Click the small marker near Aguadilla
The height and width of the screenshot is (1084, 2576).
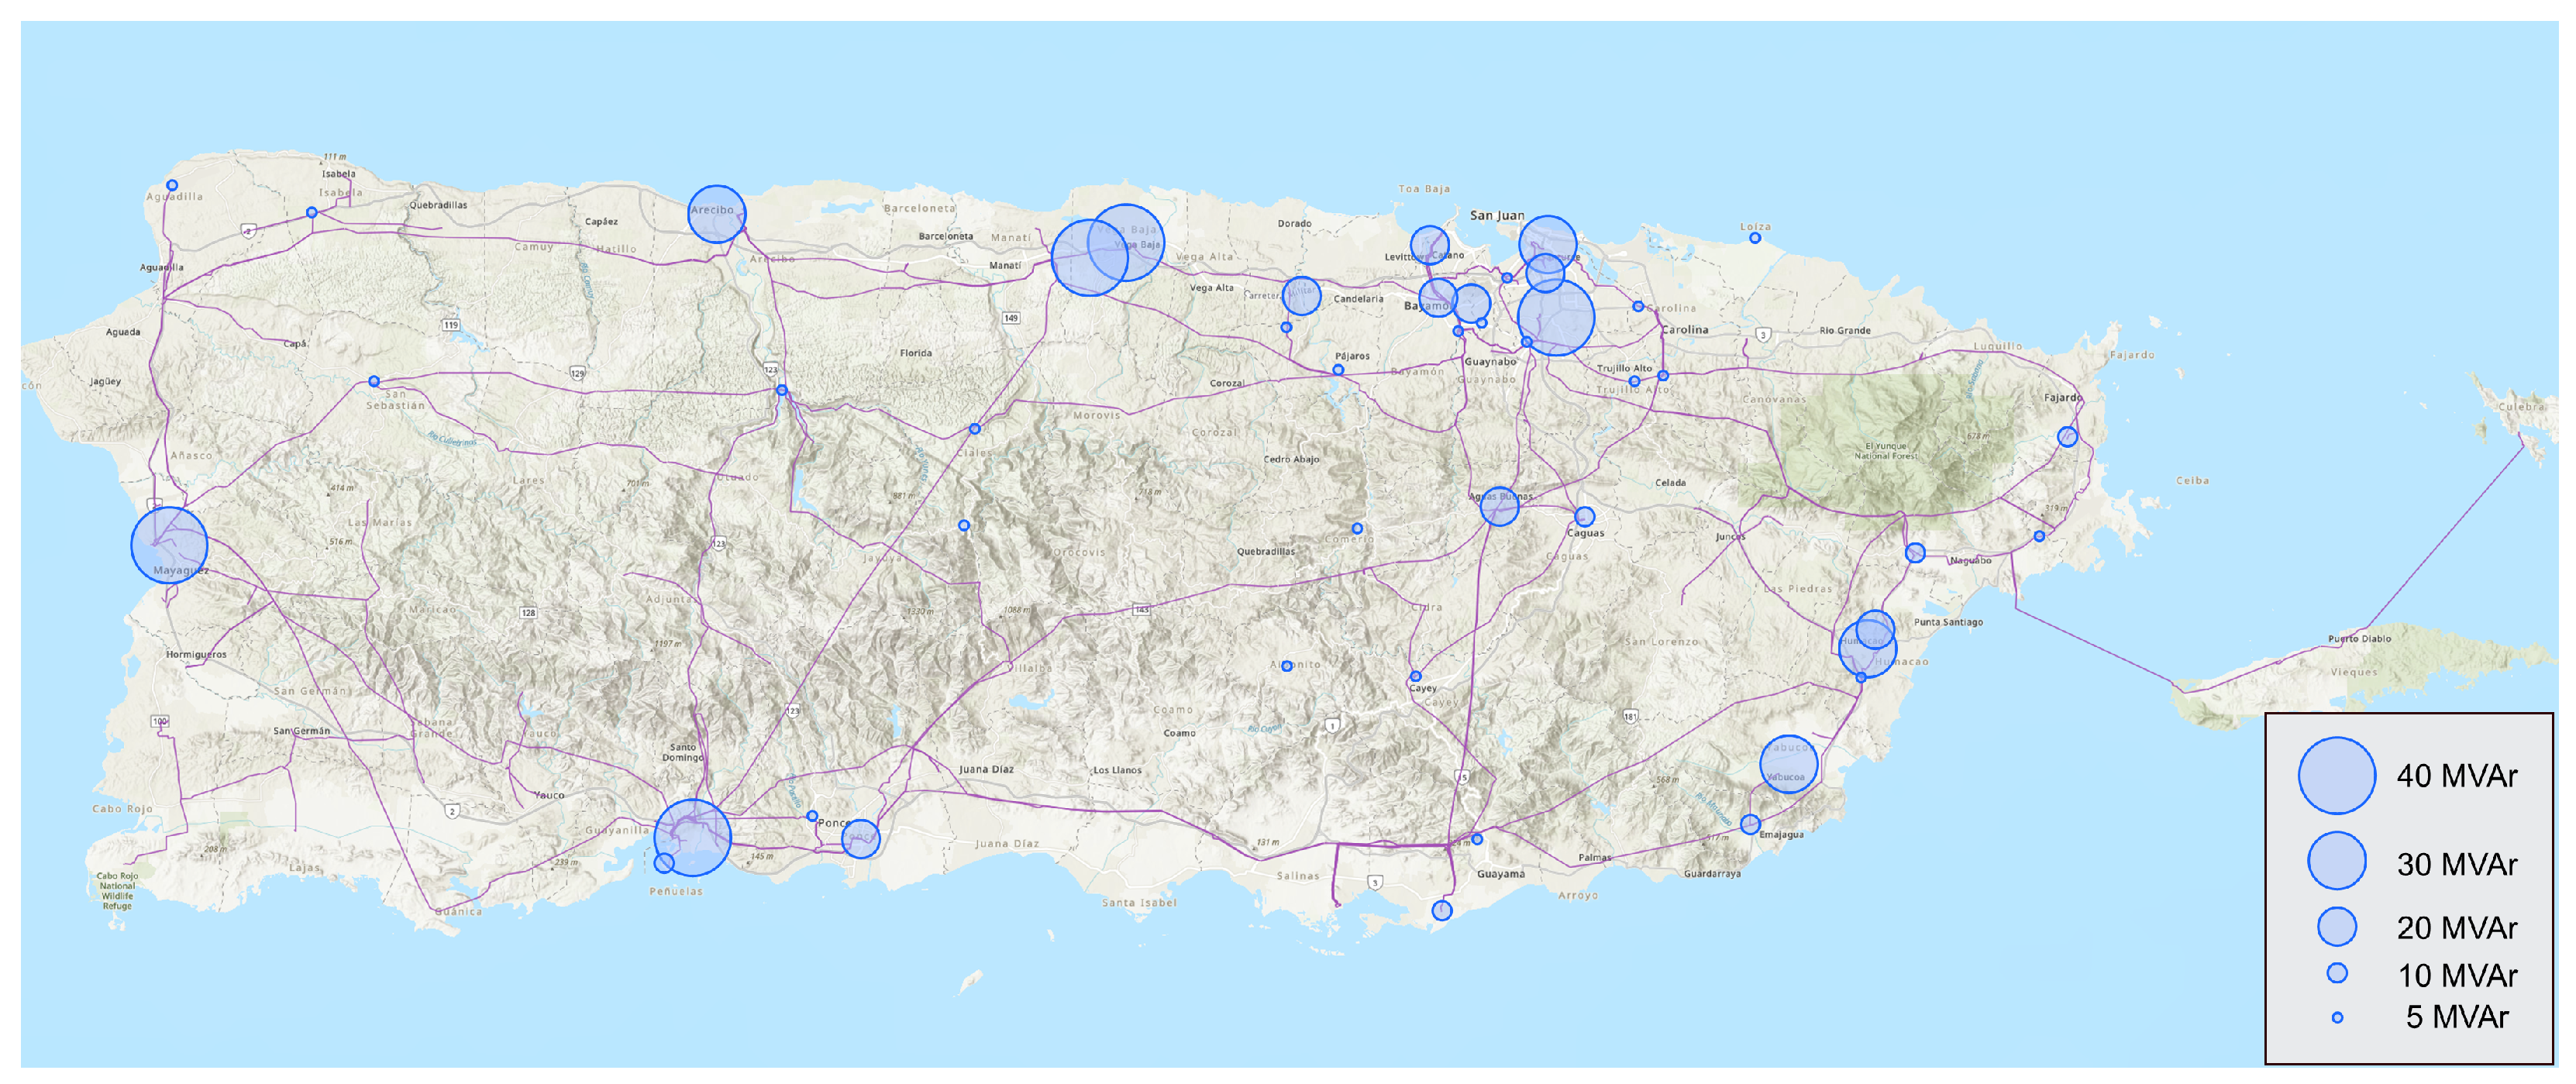[x=172, y=185]
